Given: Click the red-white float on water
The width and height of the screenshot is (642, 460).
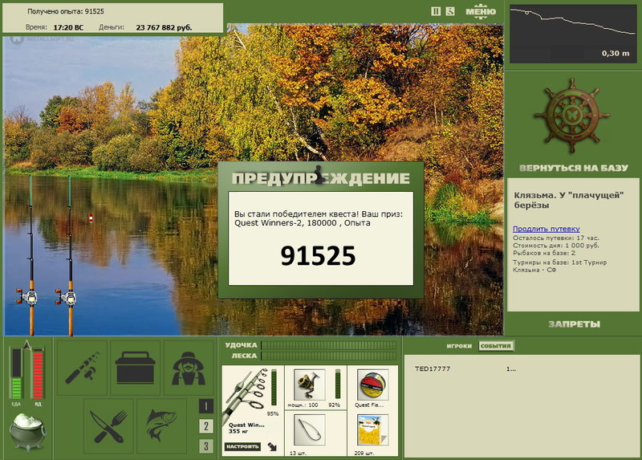Looking at the screenshot, I should click(x=91, y=218).
